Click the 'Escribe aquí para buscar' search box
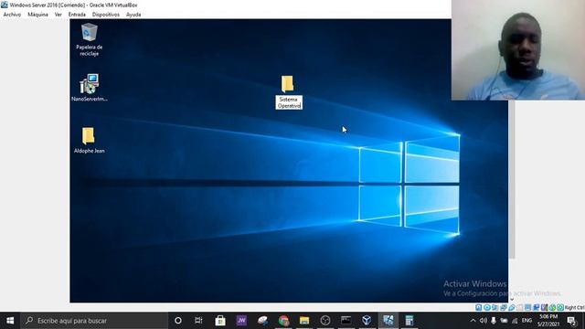The width and height of the screenshot is (585, 329). 94,321
